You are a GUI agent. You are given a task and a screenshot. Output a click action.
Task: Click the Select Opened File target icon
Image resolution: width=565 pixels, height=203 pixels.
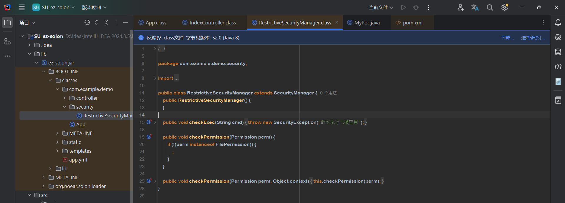(87, 22)
